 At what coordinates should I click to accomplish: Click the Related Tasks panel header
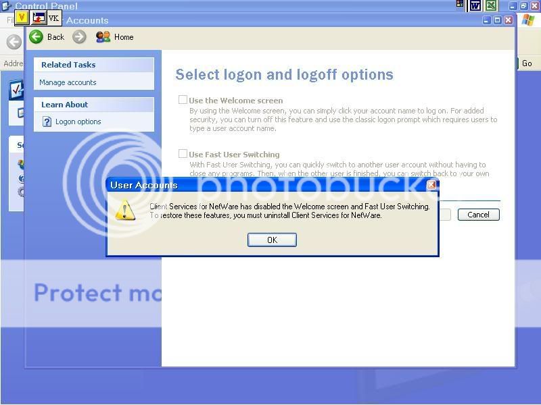pos(94,65)
